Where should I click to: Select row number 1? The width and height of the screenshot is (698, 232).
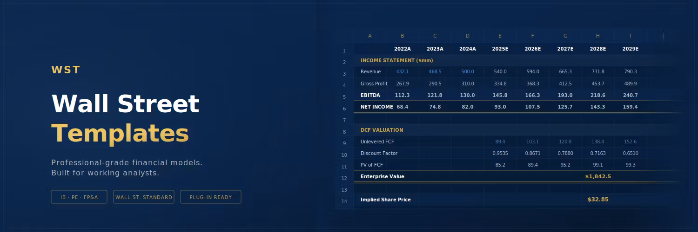344,51
